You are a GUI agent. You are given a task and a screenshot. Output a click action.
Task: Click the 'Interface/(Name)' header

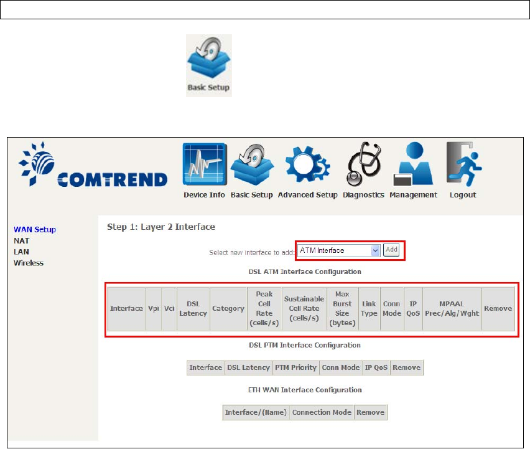[x=256, y=412]
